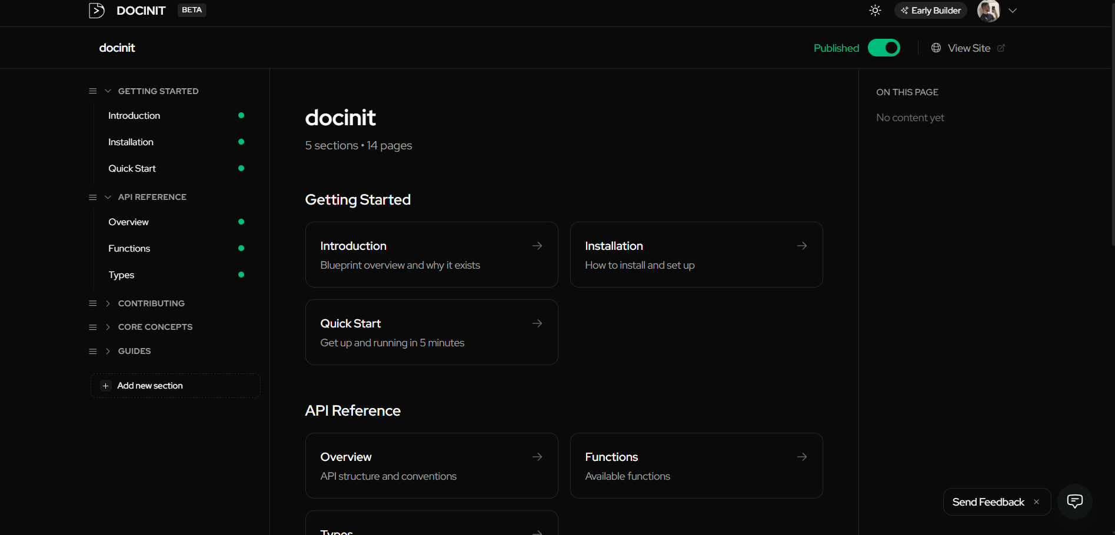Open View Site link
Image resolution: width=1115 pixels, height=535 pixels.
tap(968, 48)
